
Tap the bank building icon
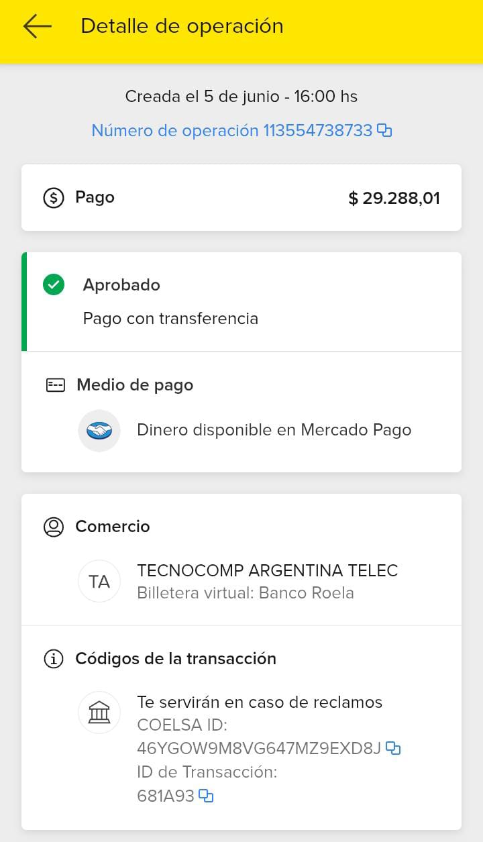(99, 712)
